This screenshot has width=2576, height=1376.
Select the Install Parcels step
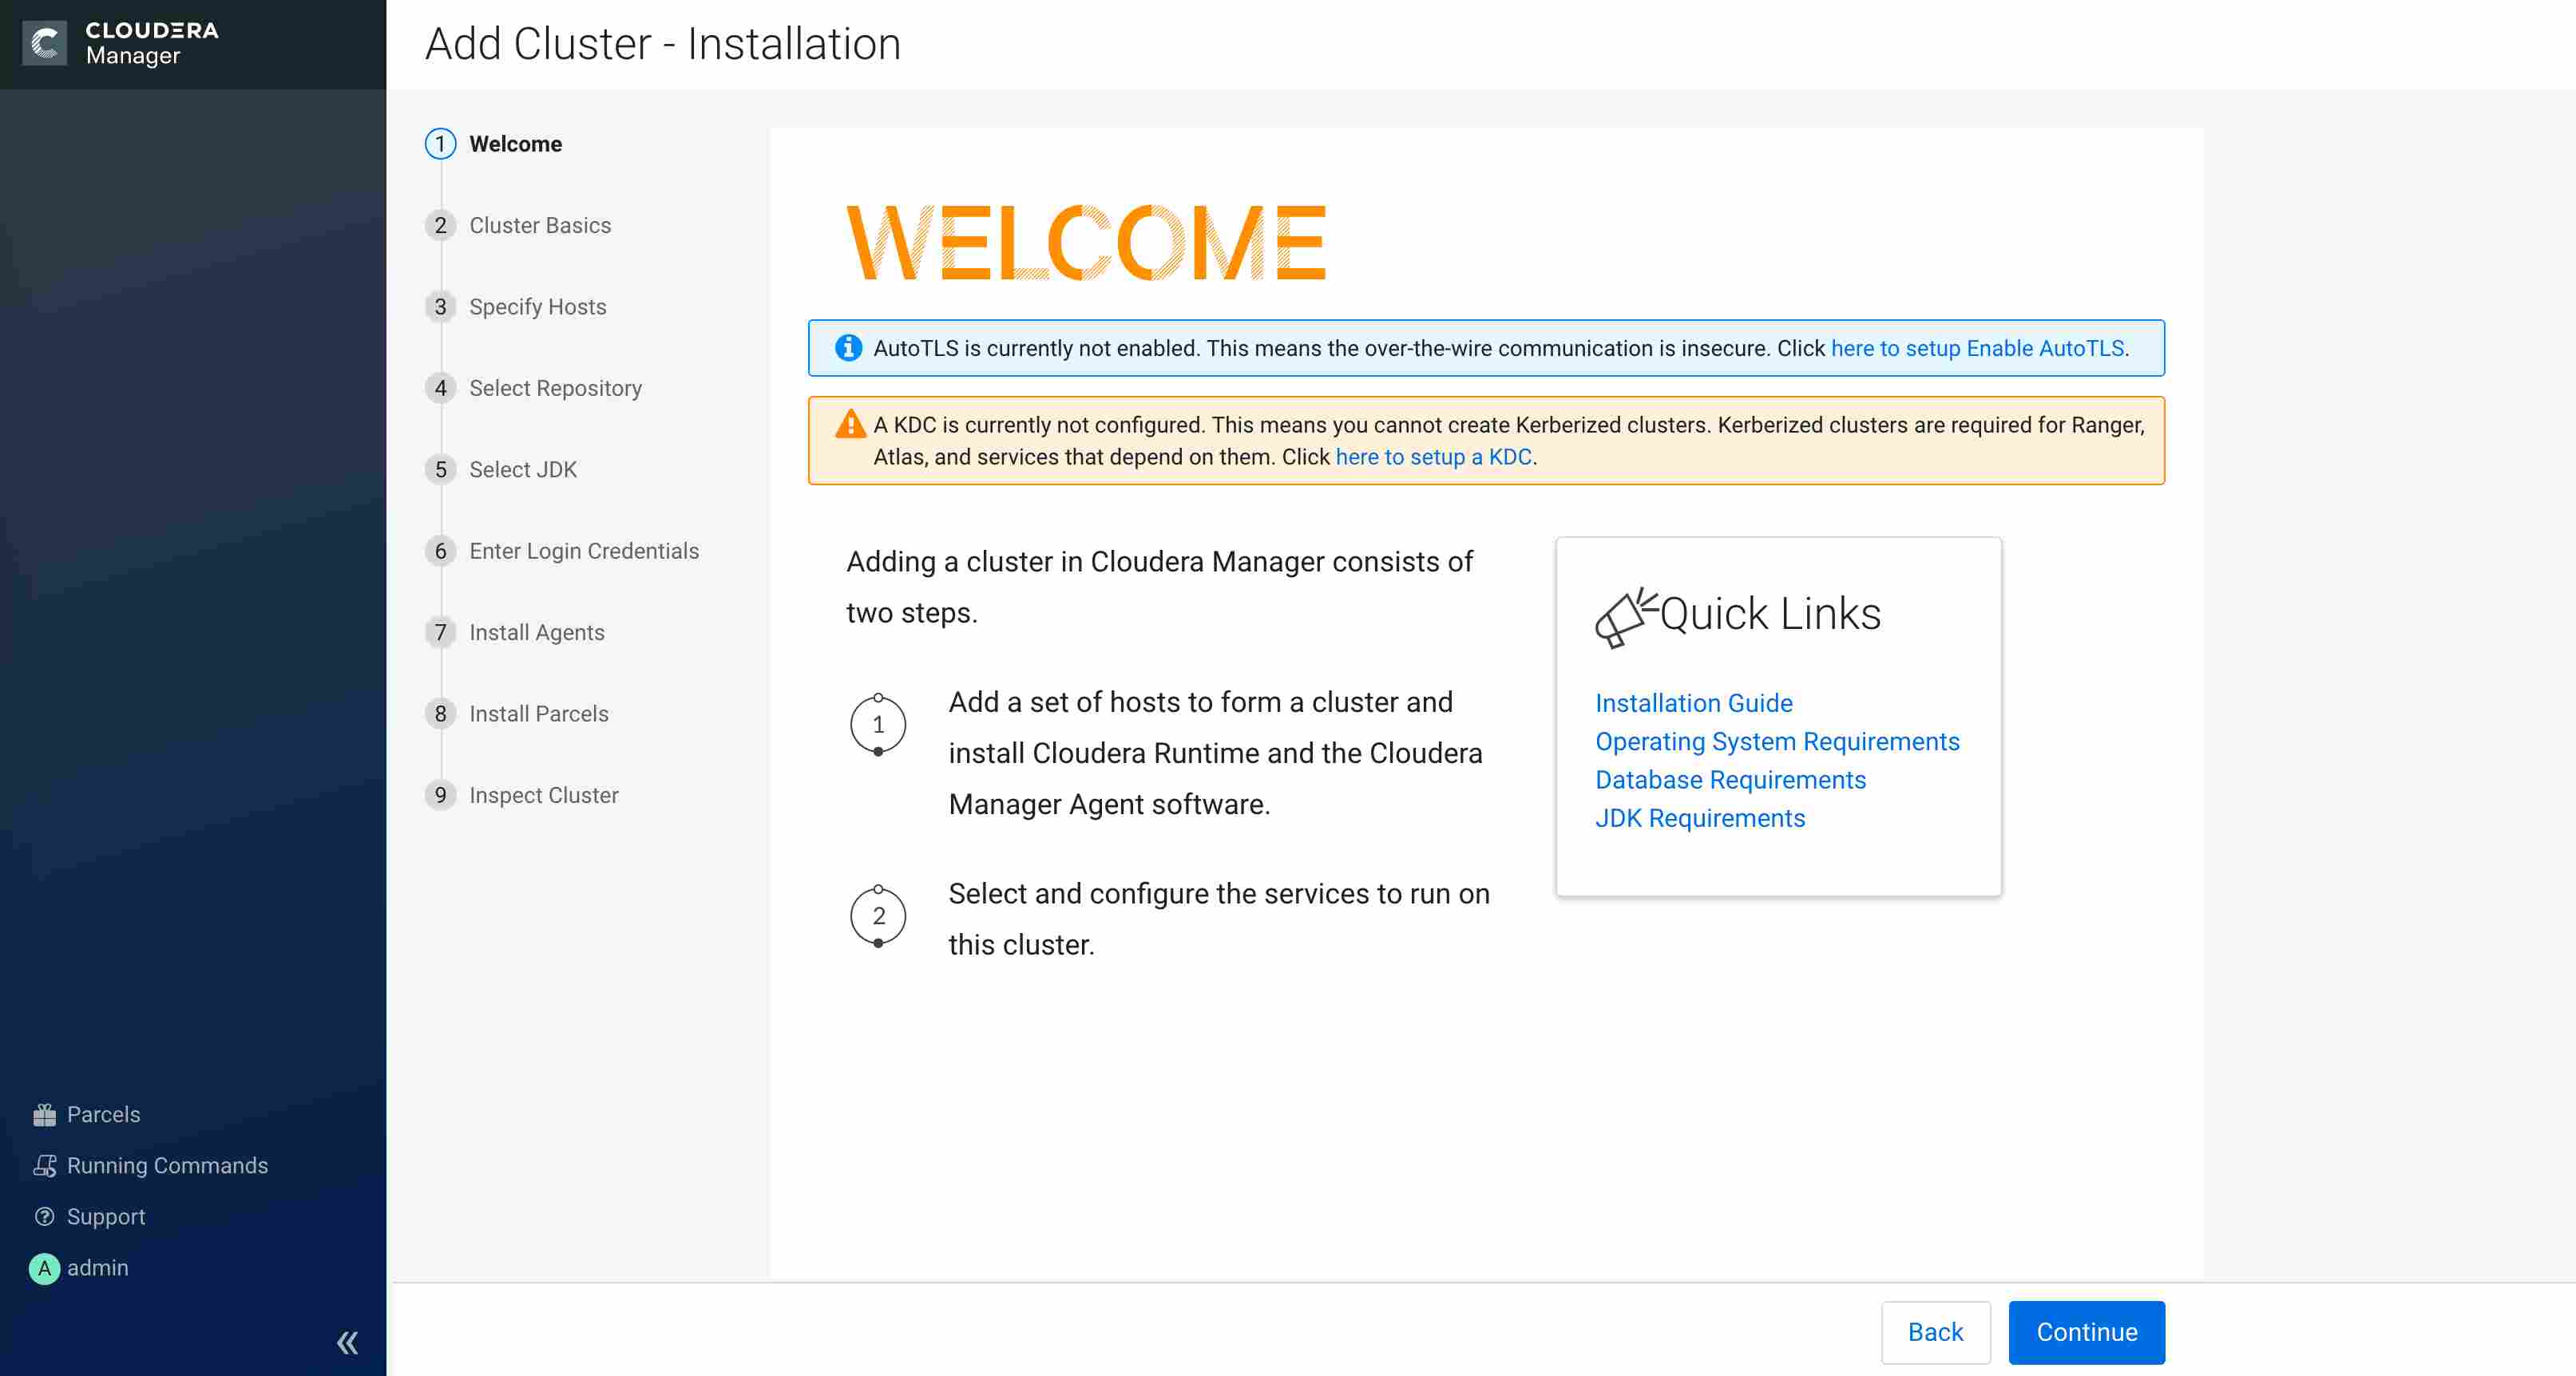(538, 714)
